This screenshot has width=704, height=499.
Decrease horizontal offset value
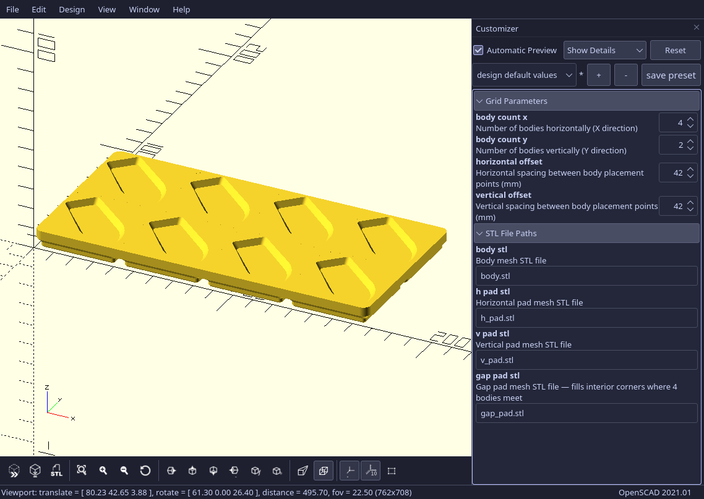690,176
